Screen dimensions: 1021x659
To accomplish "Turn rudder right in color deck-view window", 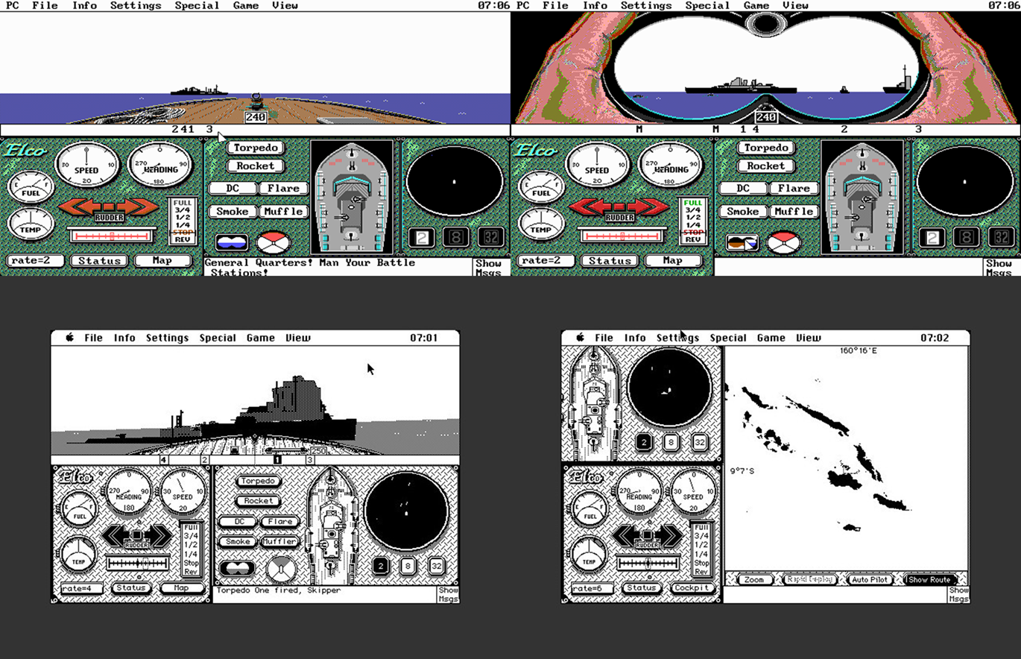I will pos(139,206).
